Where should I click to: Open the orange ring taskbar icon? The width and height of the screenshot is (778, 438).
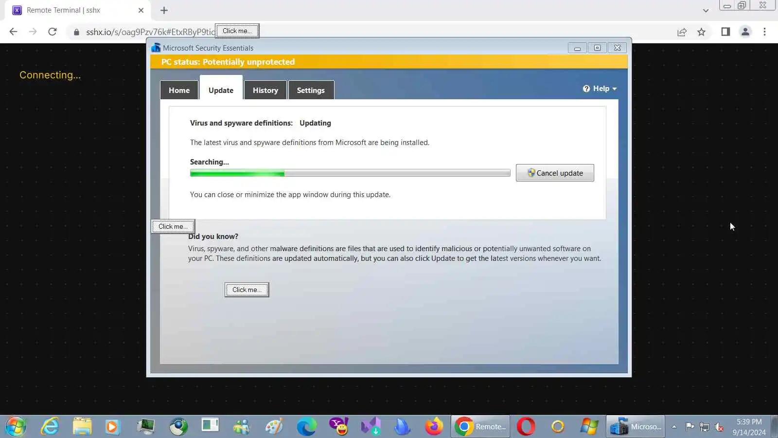558,427
